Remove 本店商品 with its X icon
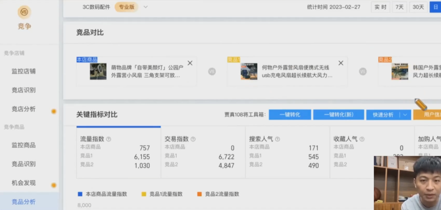The width and height of the screenshot is (441, 210). [x=190, y=63]
